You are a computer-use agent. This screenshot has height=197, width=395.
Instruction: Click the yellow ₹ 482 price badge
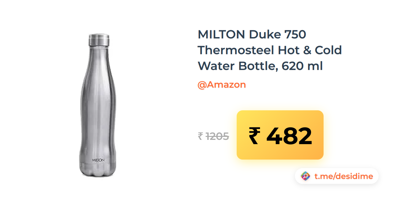point(280,135)
